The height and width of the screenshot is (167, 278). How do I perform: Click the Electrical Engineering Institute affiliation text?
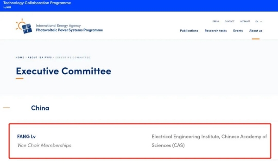pyautogui.click(x=209, y=141)
